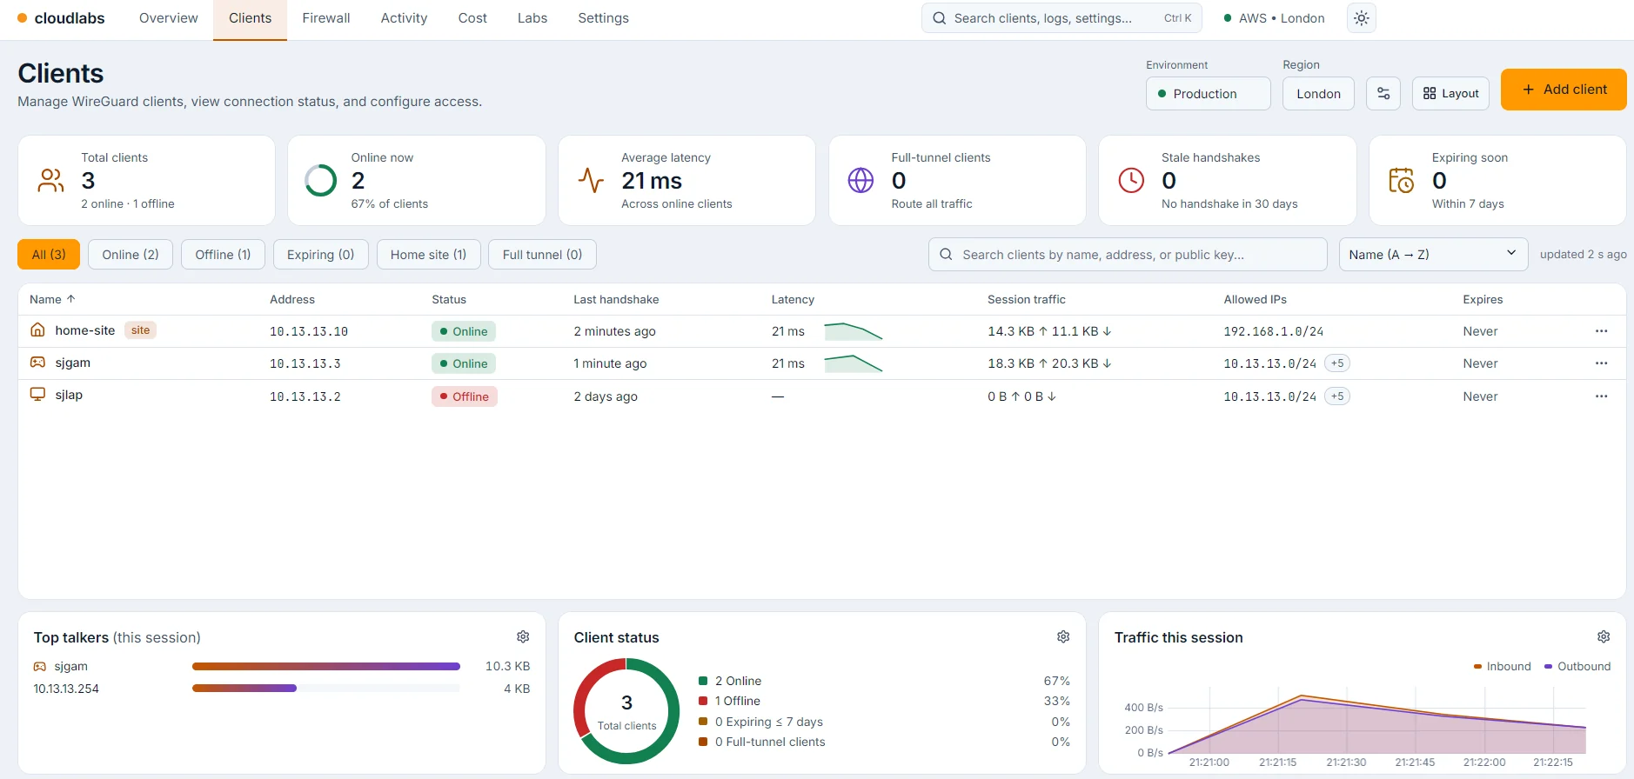This screenshot has width=1634, height=779.
Task: Select the All (3) filter chip
Action: [x=49, y=255]
